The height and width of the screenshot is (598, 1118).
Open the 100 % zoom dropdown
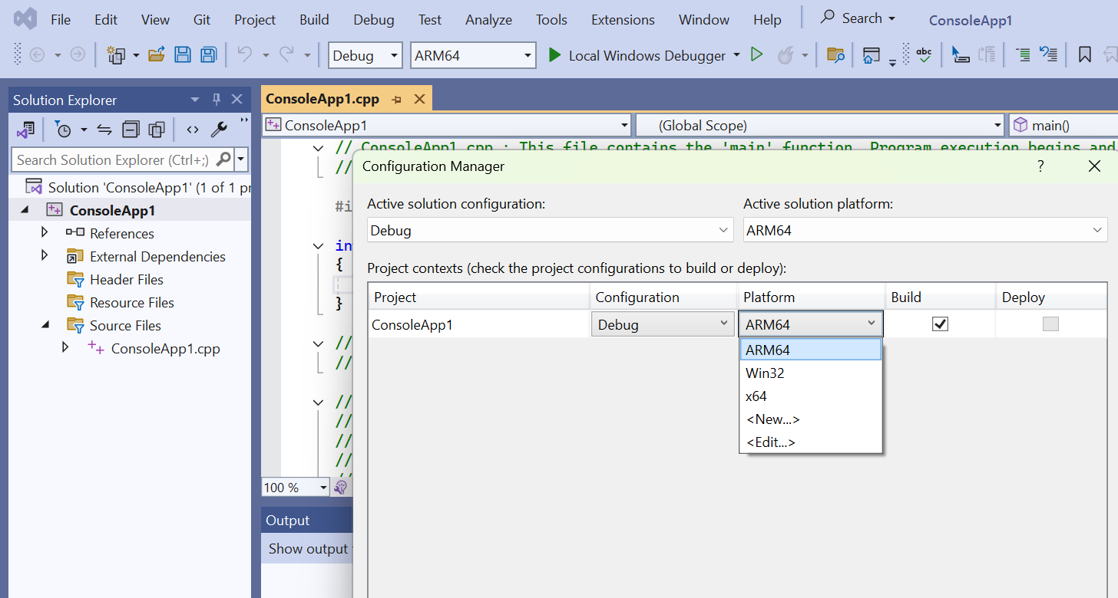pos(296,488)
